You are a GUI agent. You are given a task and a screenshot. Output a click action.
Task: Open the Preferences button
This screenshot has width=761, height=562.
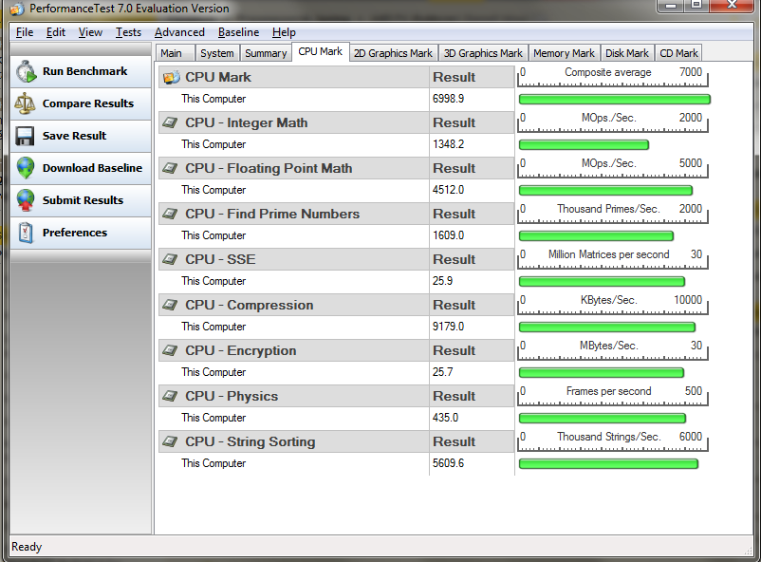coord(81,233)
